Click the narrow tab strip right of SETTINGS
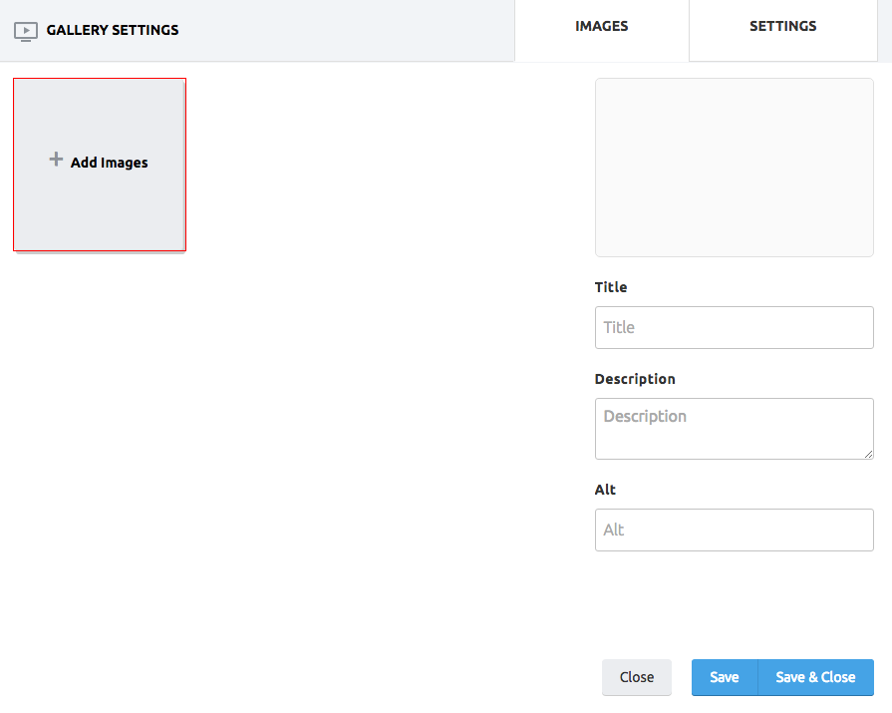 tap(885, 31)
